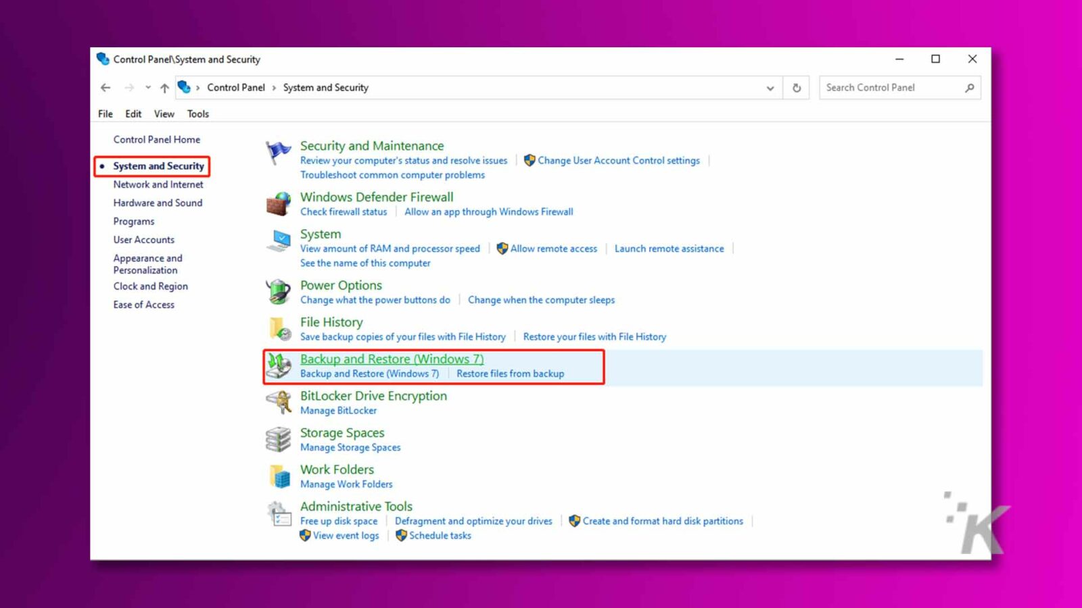Click the shield icon beside Allow remote access
Image resolution: width=1082 pixels, height=608 pixels.
(x=502, y=249)
